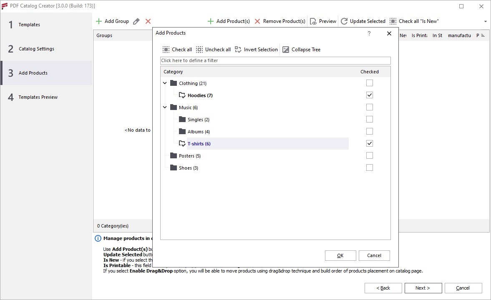
Task: Collapse the Music category node
Action: (165, 107)
